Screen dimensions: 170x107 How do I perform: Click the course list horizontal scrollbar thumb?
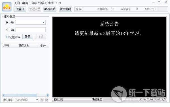click(21, 95)
